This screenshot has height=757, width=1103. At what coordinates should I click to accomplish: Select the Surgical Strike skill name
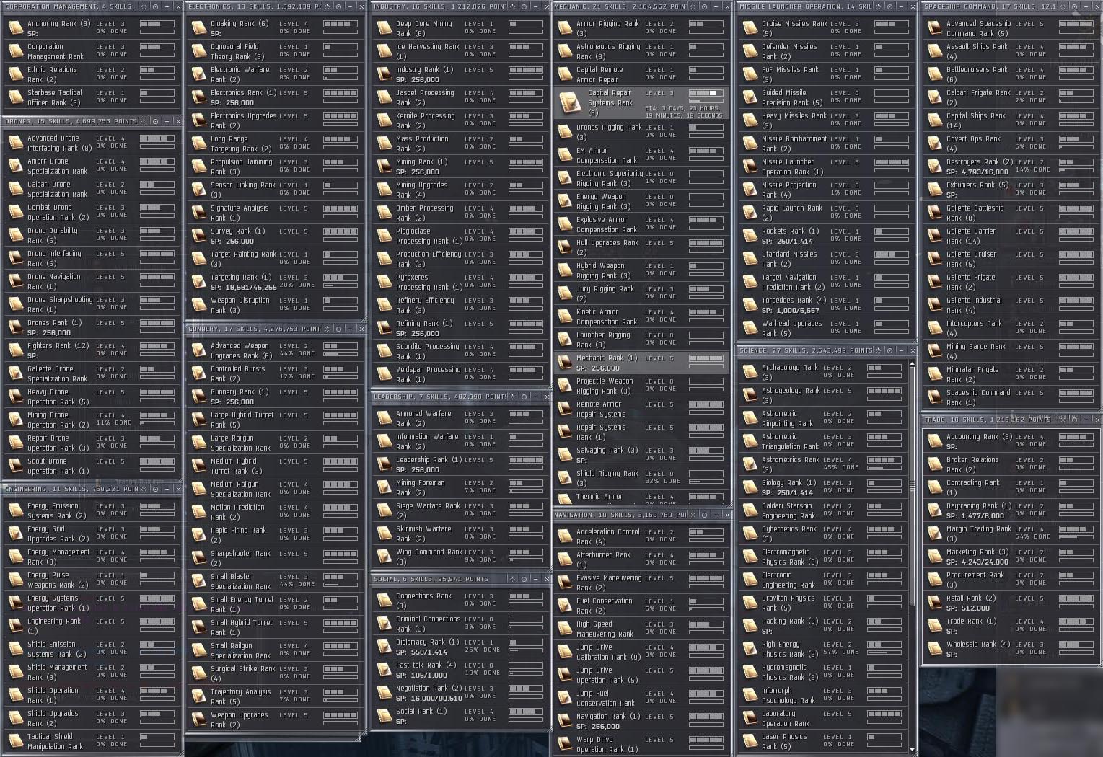242,673
